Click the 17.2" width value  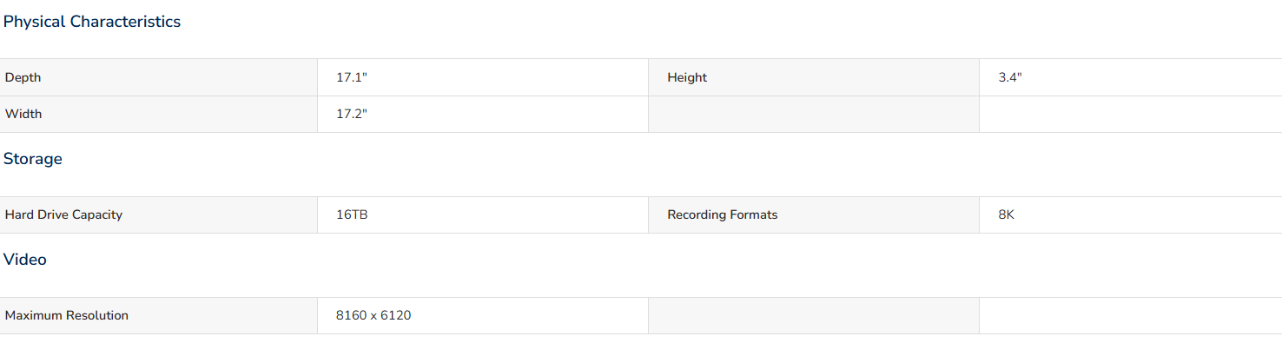click(352, 114)
